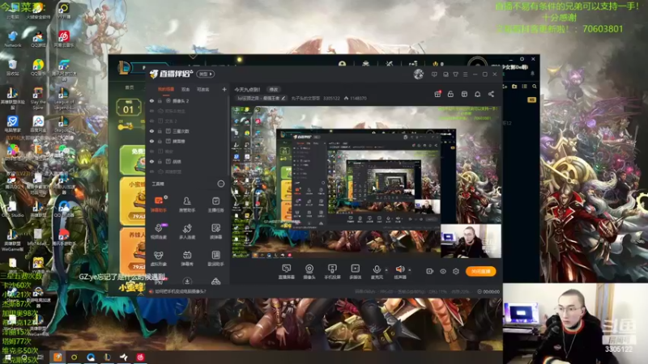Toggle visibility of the 三星次数 source
This screenshot has height=364, width=648.
(151, 131)
